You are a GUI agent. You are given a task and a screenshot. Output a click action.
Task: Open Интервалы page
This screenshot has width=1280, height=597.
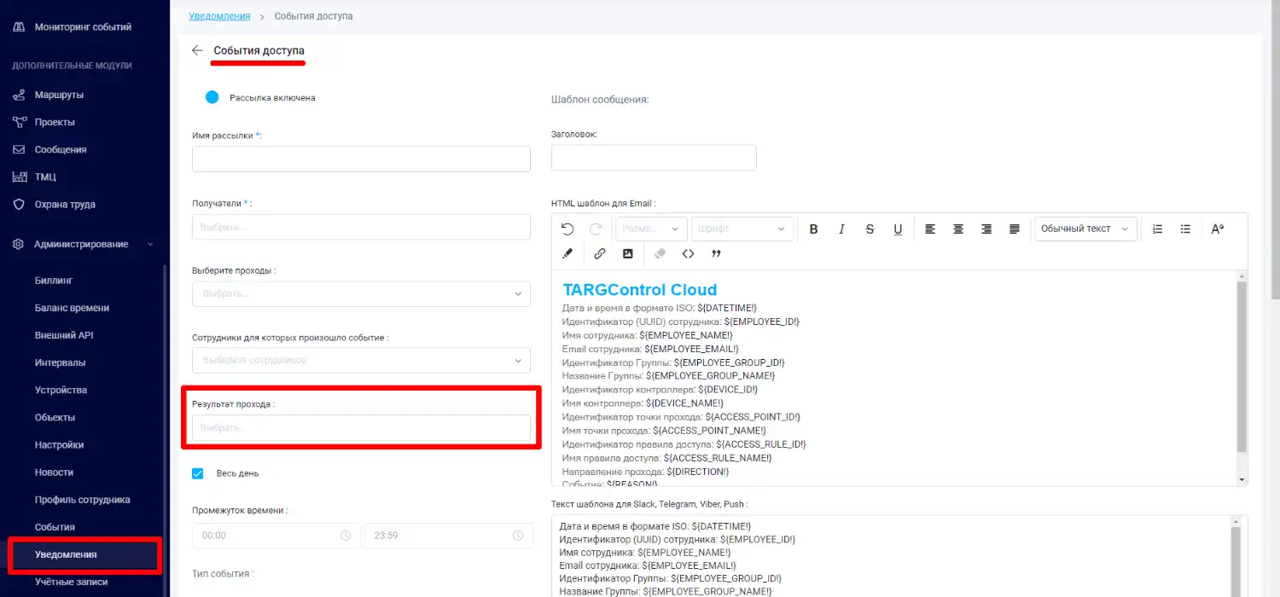point(60,362)
